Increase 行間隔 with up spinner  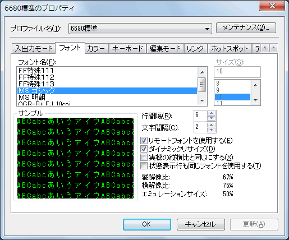click(x=212, y=113)
